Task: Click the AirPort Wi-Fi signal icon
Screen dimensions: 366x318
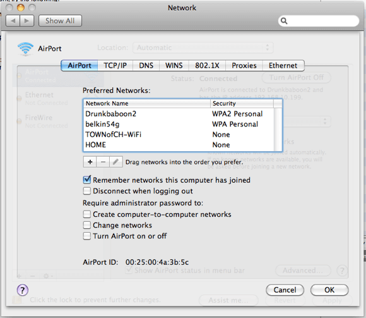Action: [x=25, y=49]
